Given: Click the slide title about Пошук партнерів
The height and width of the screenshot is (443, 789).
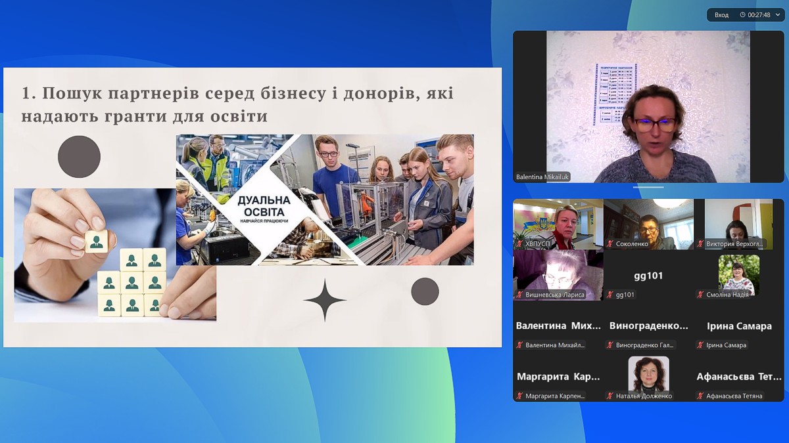Looking at the screenshot, I should pyautogui.click(x=237, y=105).
